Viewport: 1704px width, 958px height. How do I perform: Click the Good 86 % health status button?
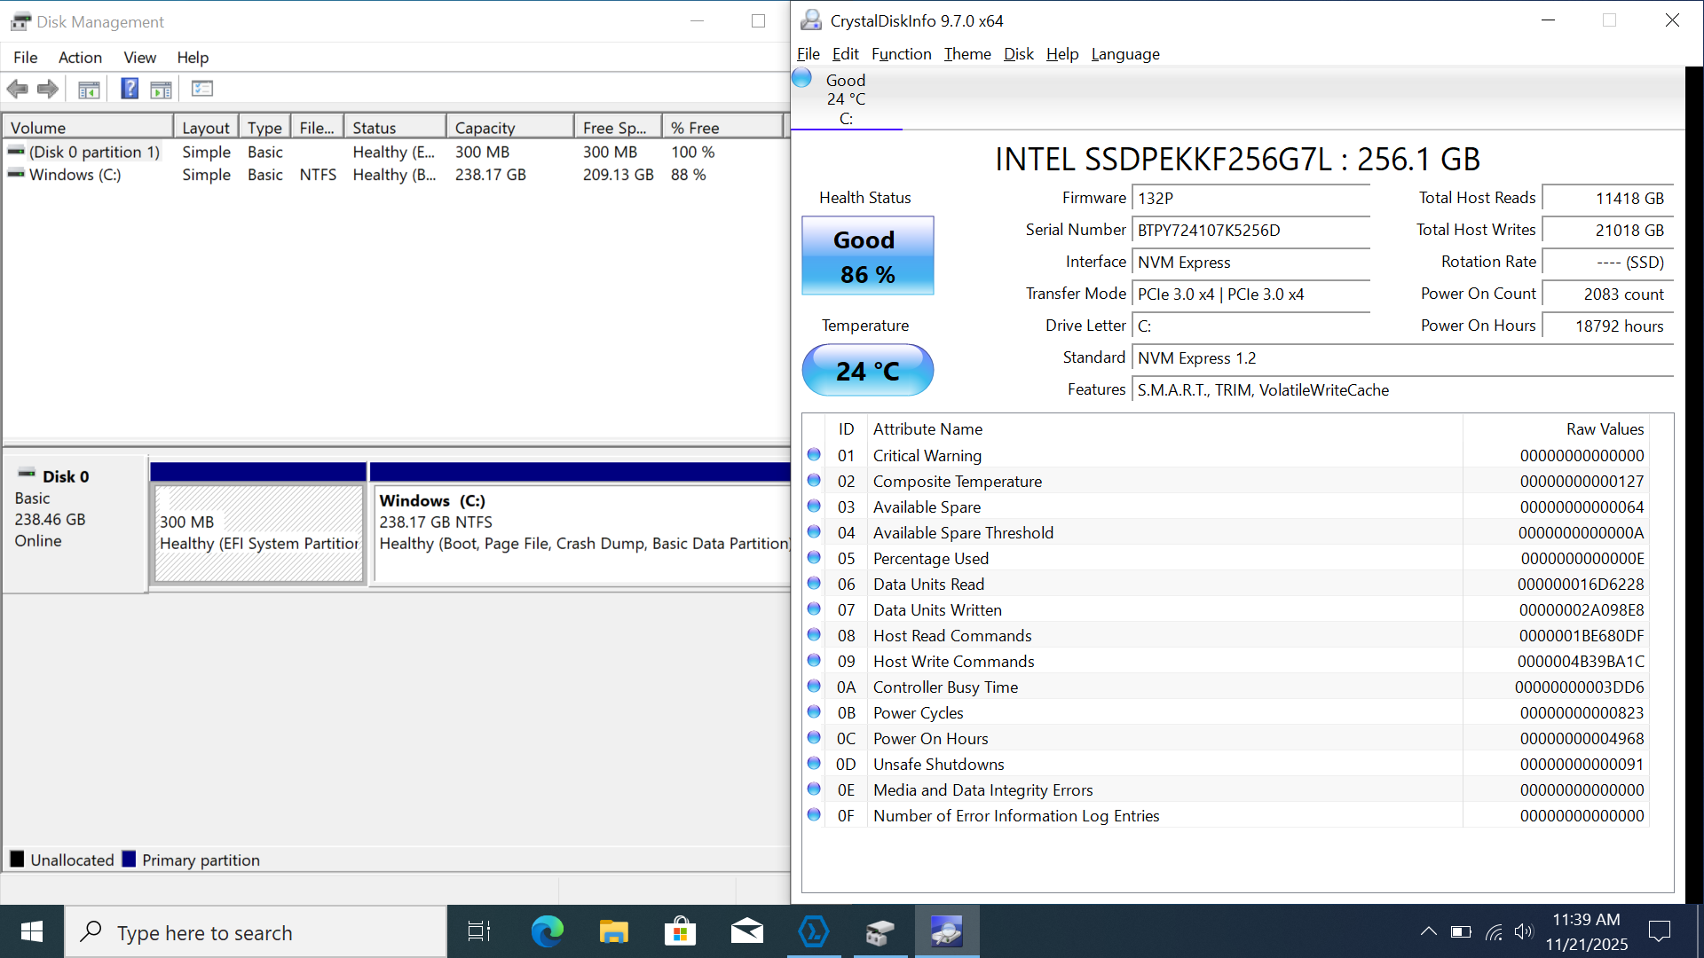(x=867, y=256)
